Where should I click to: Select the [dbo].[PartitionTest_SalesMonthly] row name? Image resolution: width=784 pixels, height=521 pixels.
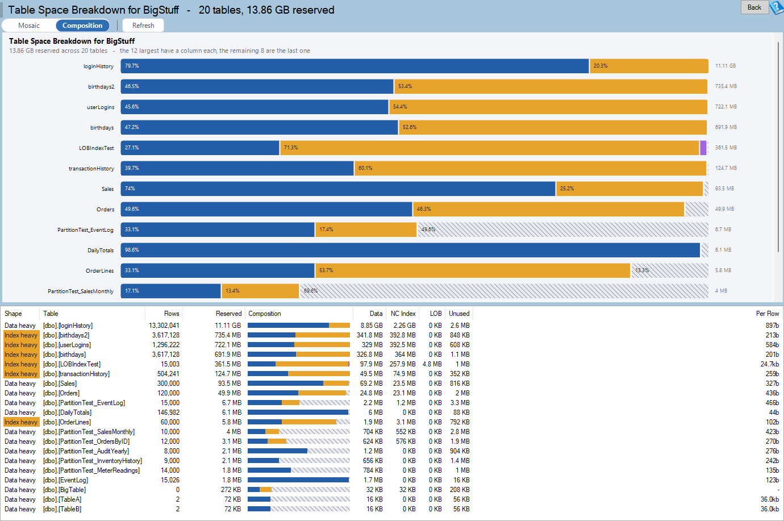(x=89, y=432)
